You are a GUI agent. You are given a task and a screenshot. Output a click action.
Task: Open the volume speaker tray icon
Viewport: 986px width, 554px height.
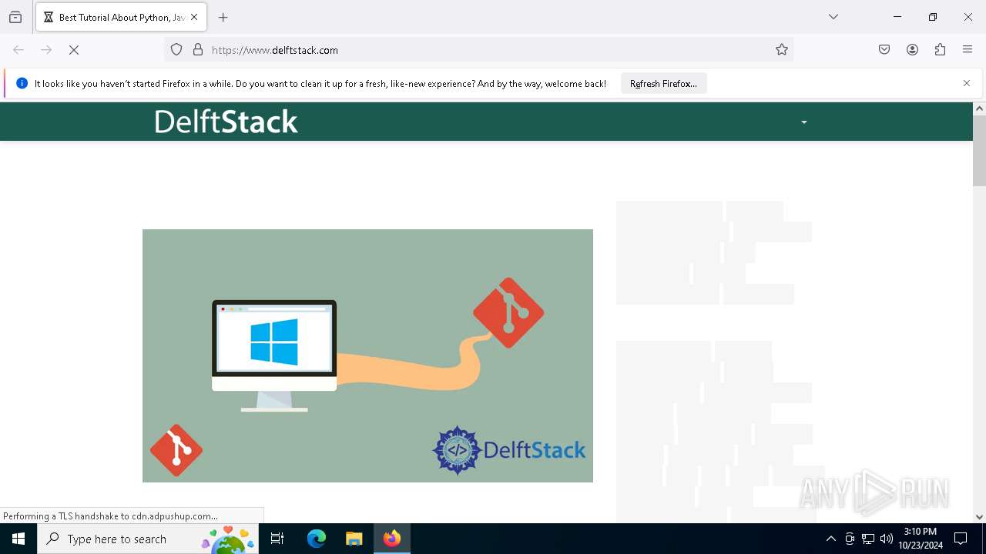coord(887,539)
